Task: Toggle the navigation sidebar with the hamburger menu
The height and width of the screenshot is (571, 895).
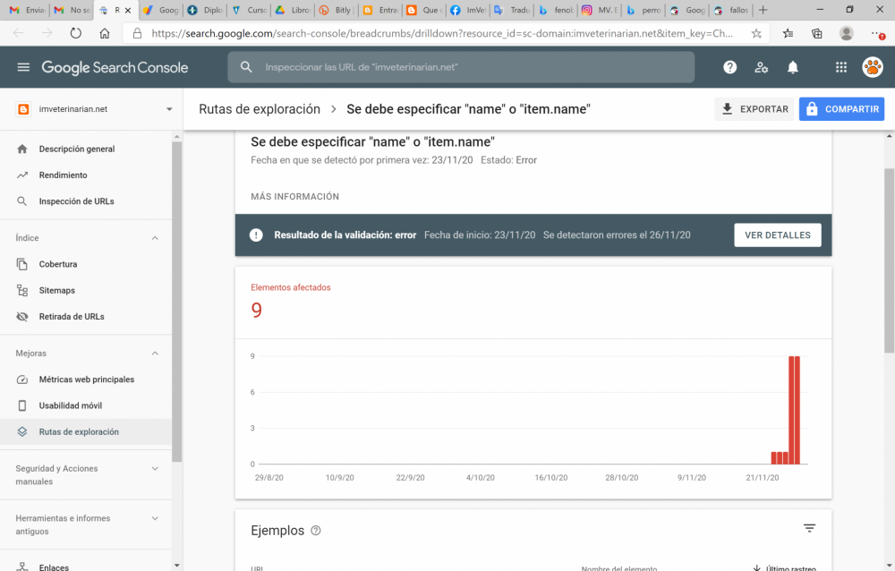Action: (21, 67)
